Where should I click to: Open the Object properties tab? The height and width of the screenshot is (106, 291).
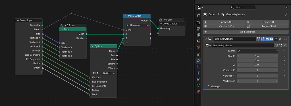198,55
